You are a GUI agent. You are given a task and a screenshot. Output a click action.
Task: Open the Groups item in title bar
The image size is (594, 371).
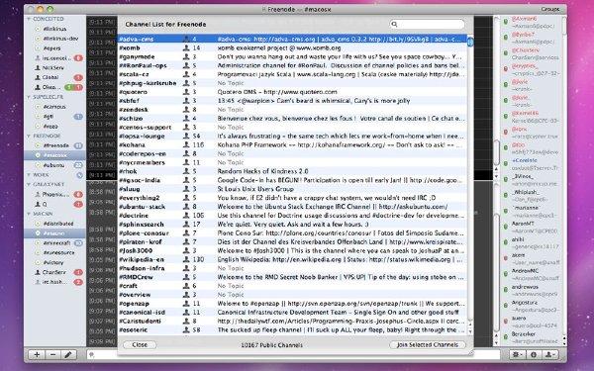coord(550,9)
